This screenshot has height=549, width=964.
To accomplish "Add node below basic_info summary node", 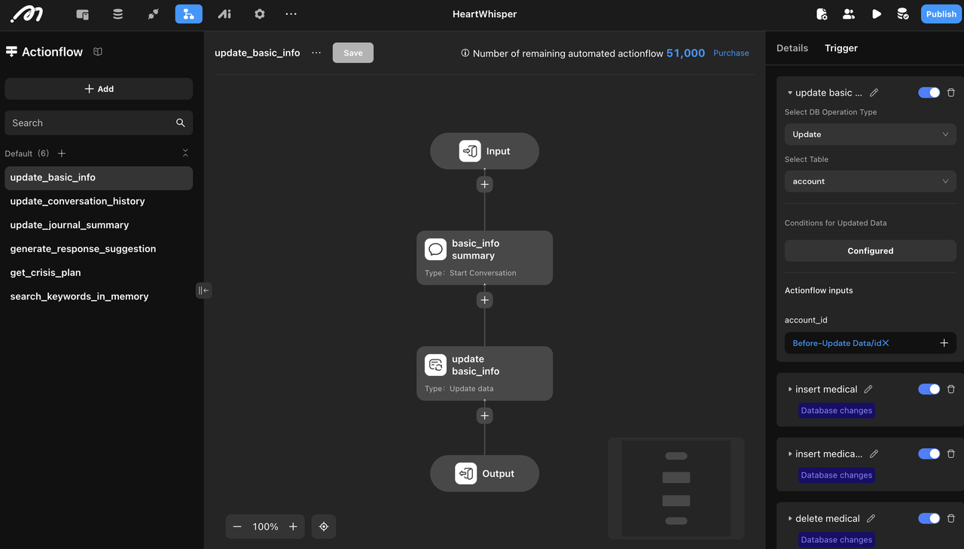I will click(484, 300).
